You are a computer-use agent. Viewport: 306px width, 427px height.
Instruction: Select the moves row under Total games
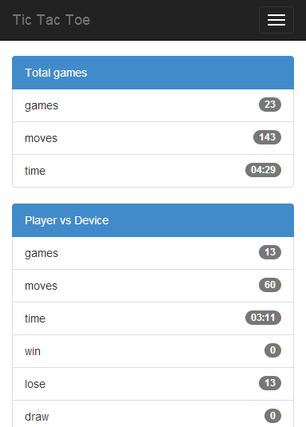tap(153, 138)
